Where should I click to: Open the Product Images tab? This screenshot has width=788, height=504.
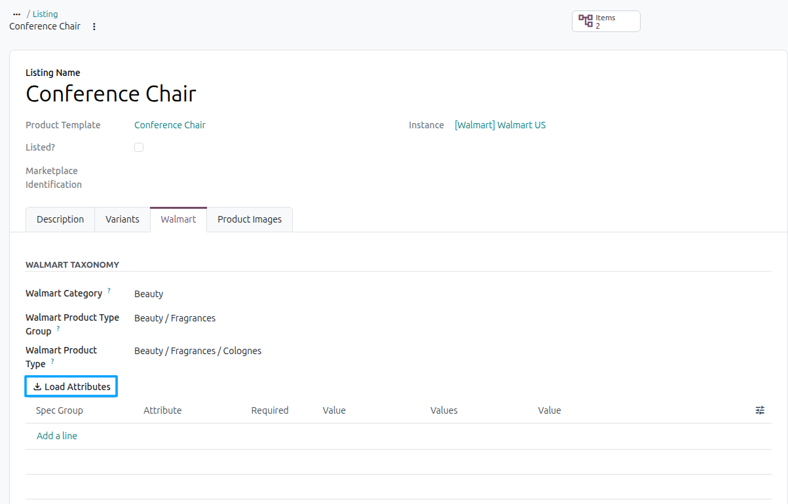(x=250, y=219)
